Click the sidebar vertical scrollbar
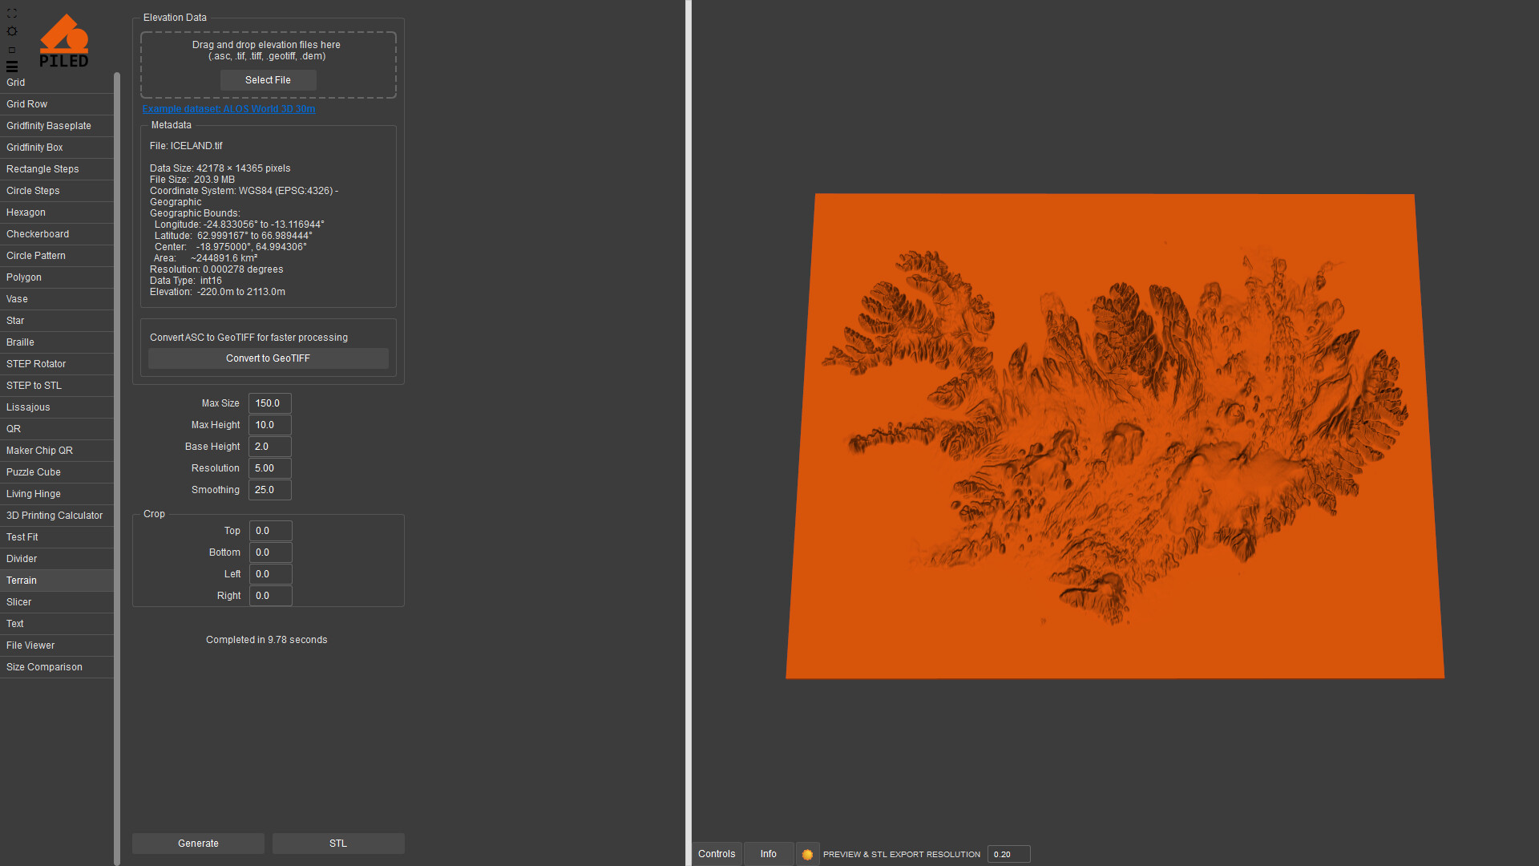This screenshot has height=866, width=1539. pyautogui.click(x=117, y=465)
